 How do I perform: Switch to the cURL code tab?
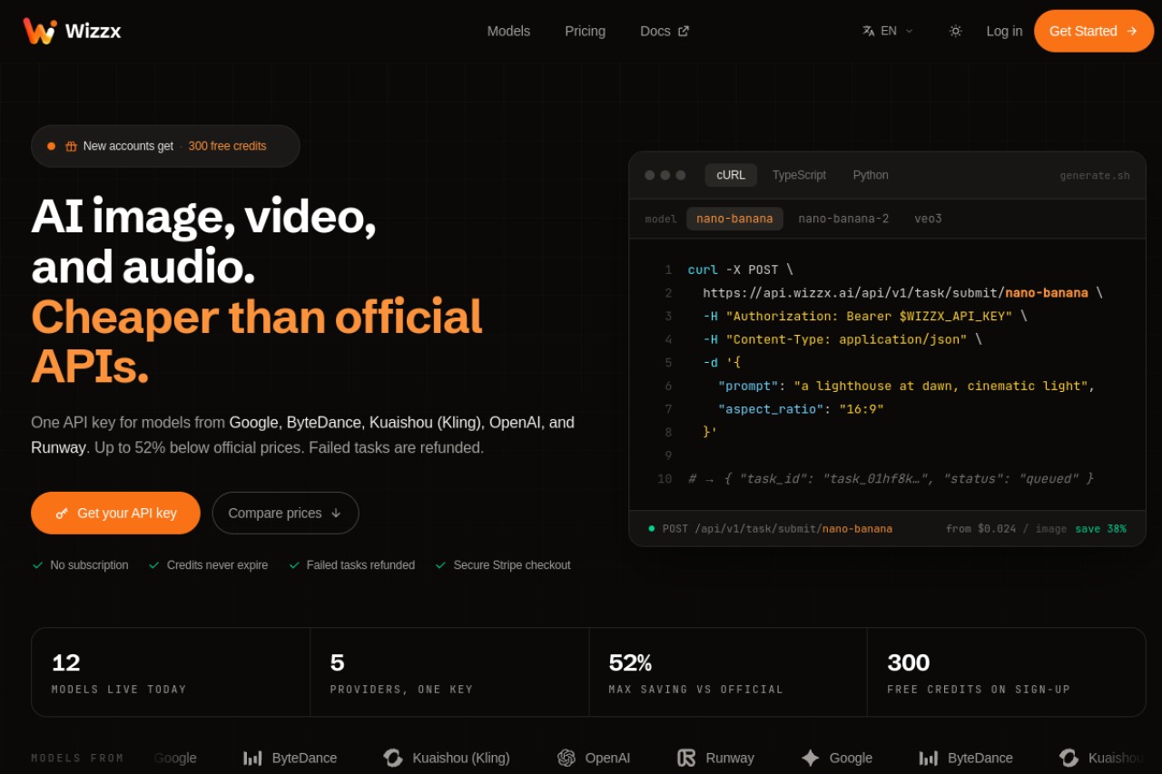point(731,175)
